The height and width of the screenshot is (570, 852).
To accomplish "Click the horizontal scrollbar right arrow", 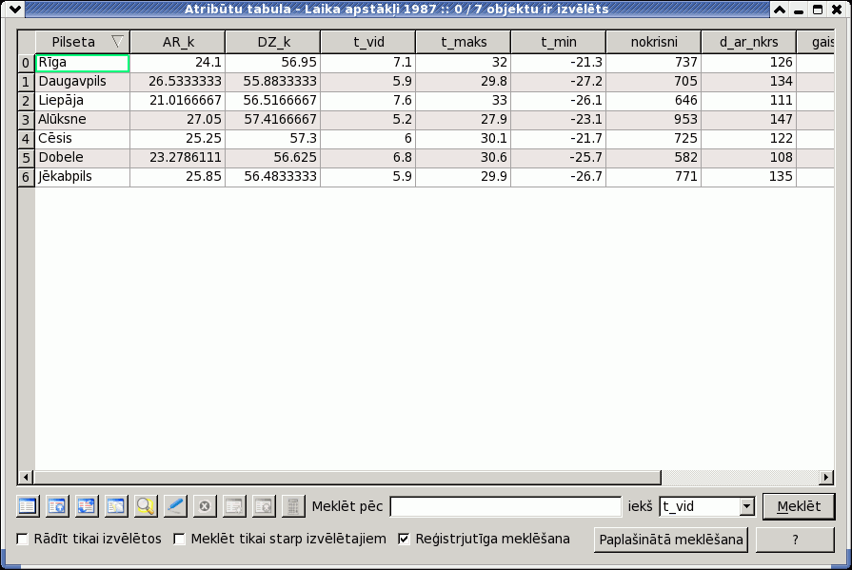I will coord(826,478).
